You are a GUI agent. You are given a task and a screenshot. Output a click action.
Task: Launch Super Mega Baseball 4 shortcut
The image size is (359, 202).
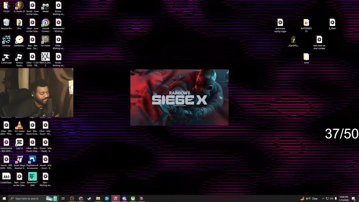(x=19, y=163)
